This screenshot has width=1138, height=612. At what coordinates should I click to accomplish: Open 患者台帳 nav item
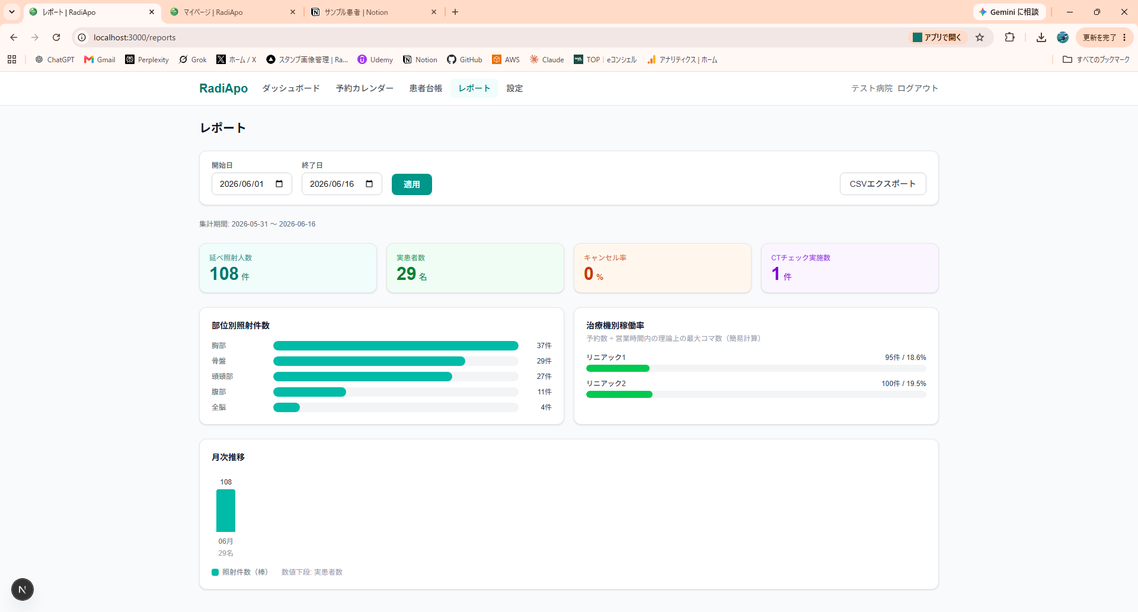pos(426,88)
